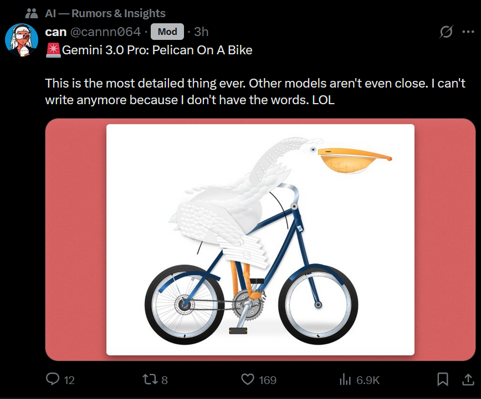481x399 pixels.
Task: Bookmark this Gemini 3.0 Pro post
Action: pos(442,380)
